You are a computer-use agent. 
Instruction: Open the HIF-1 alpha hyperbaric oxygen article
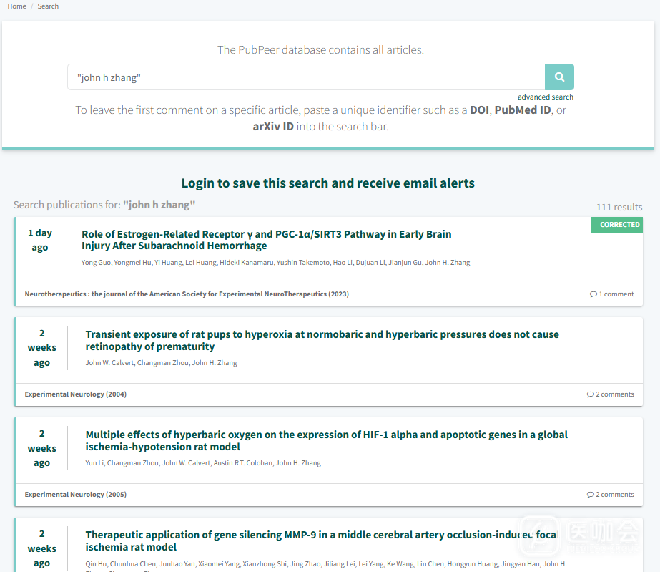326,441
